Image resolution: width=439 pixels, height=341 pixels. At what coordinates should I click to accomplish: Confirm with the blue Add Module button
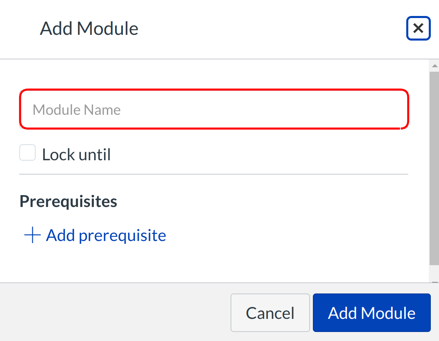click(x=371, y=313)
